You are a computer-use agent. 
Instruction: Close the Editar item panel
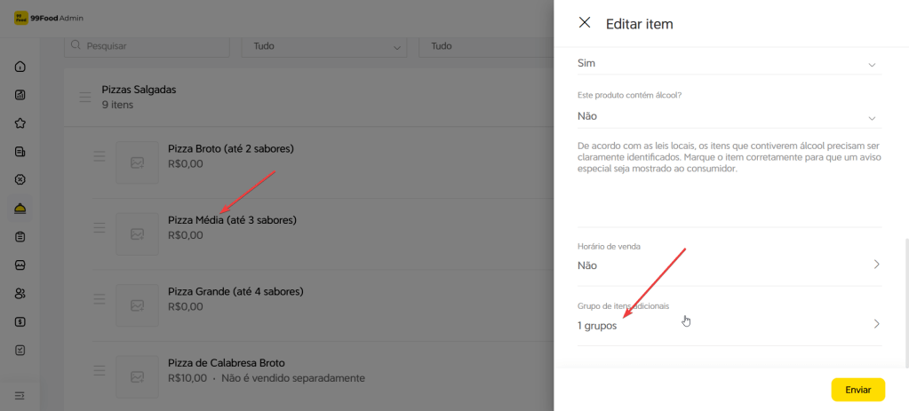click(x=584, y=23)
